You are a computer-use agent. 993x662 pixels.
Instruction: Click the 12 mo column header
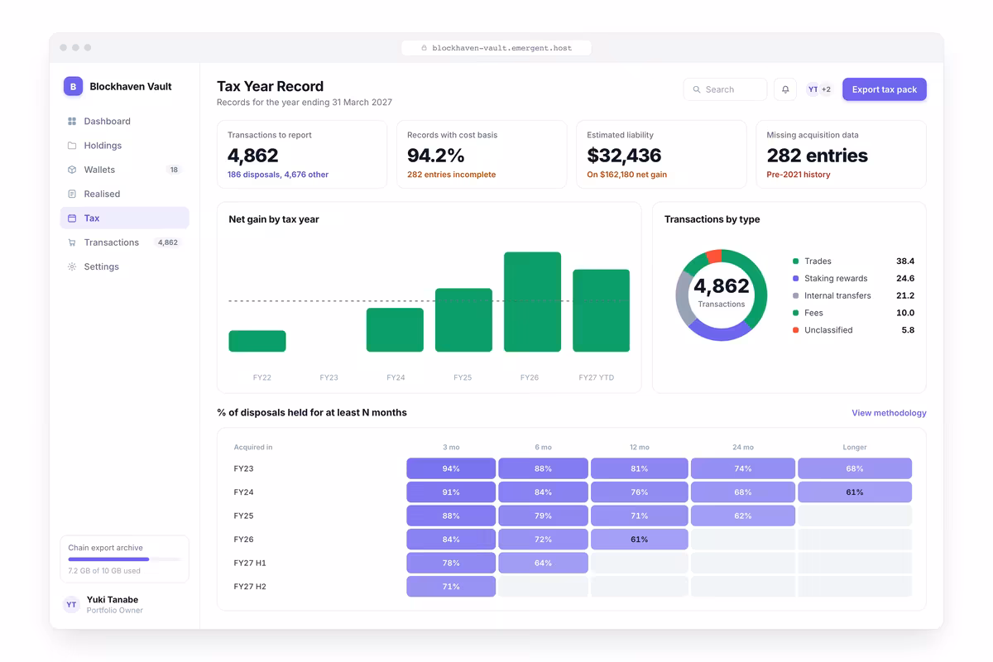click(x=639, y=448)
